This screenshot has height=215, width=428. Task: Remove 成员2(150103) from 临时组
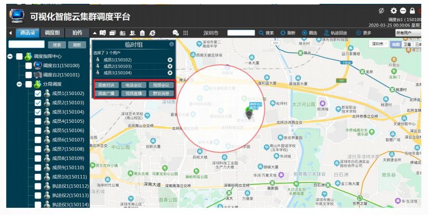pos(170,66)
